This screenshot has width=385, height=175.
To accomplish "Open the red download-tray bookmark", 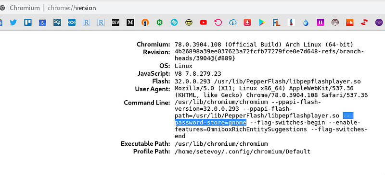I will 247,23.
